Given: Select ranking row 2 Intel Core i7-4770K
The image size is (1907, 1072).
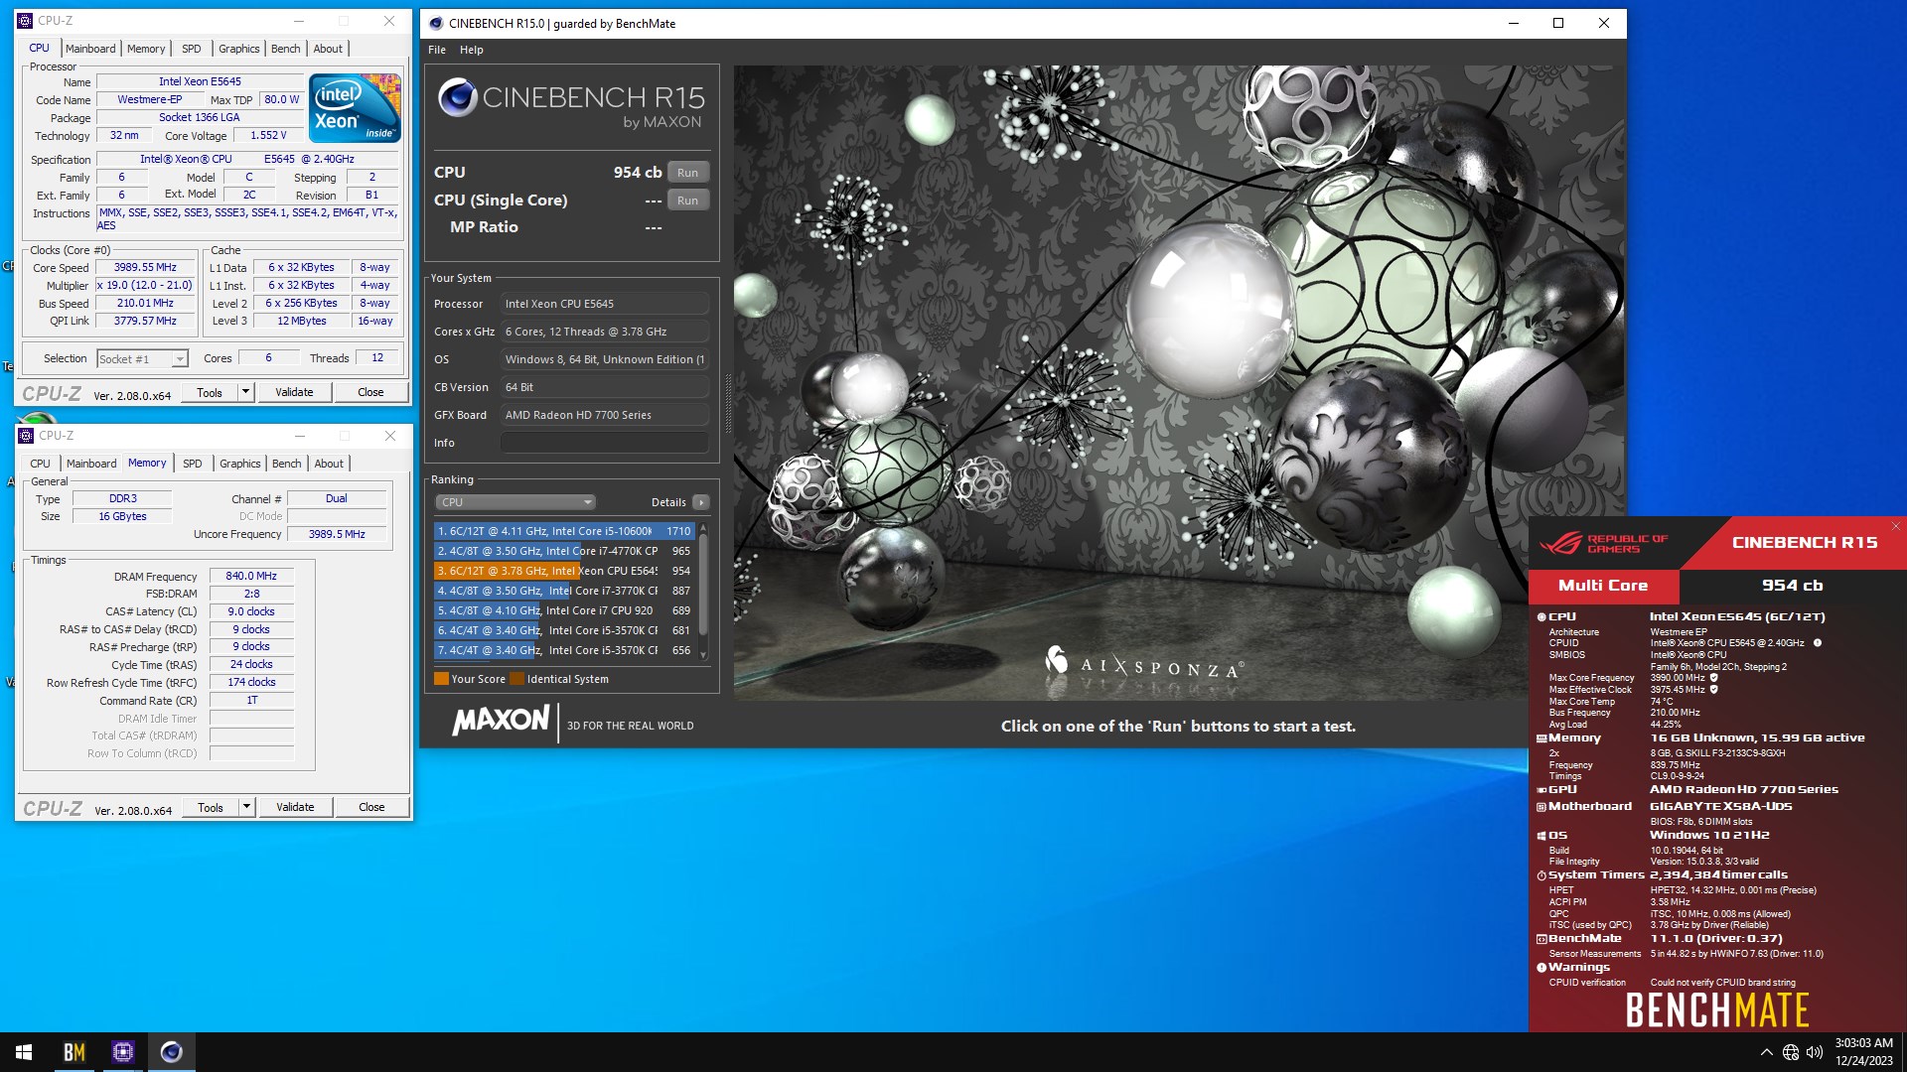Looking at the screenshot, I should click(x=564, y=551).
